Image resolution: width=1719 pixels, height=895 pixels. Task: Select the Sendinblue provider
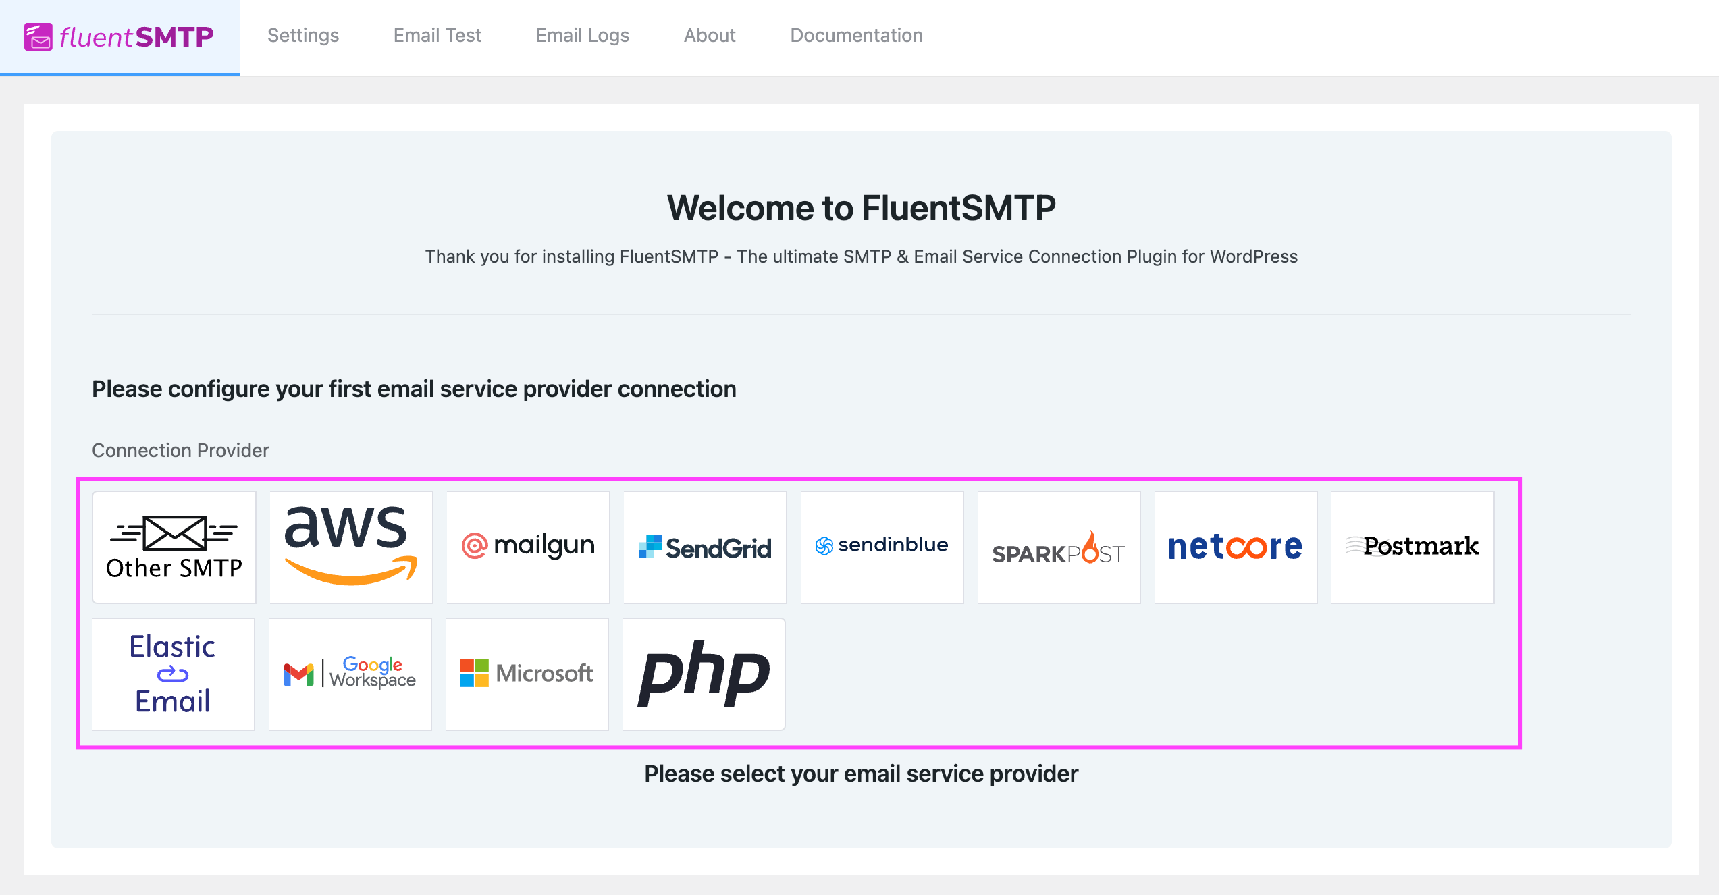pos(881,547)
